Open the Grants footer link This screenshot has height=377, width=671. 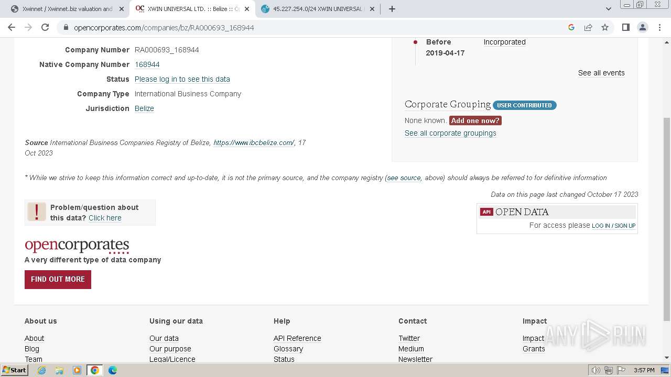(534, 349)
